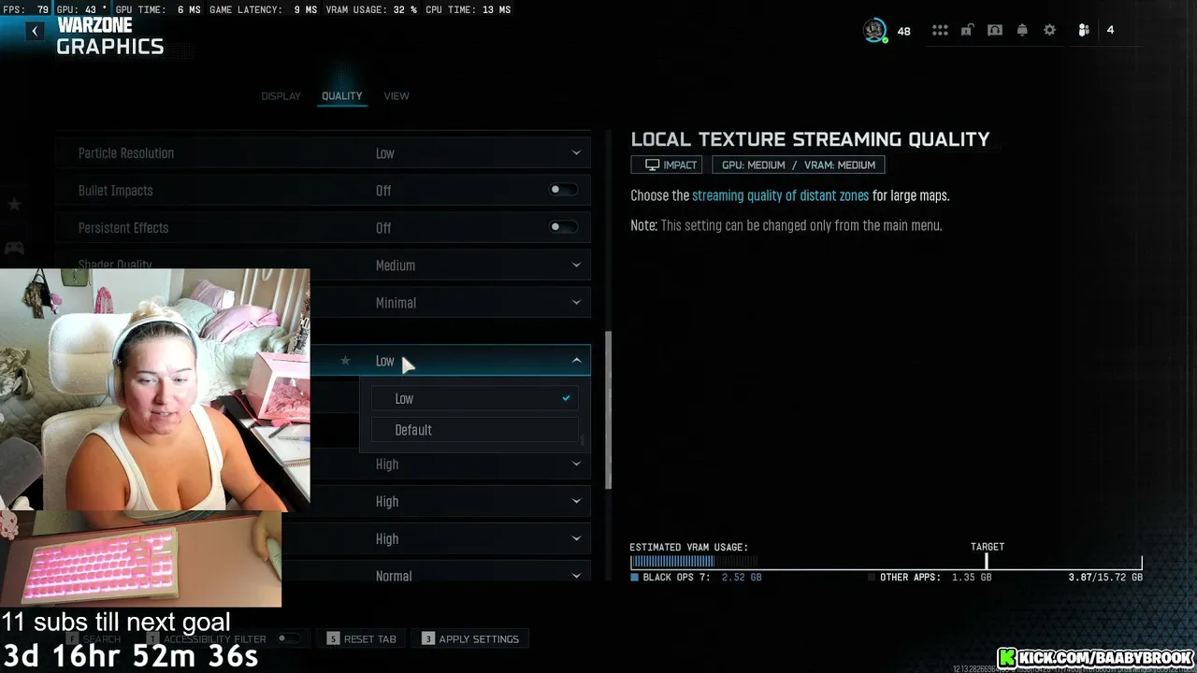Click the Persistent Effects label

123,228
